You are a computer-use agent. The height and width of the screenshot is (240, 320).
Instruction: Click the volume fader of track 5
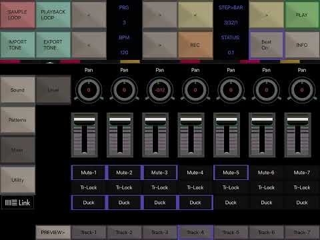point(227,135)
